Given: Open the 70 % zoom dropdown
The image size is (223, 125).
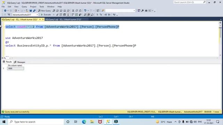Looking at the screenshot, I should coord(10,58).
